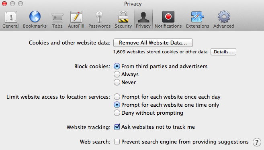Open the Extensions puzzle piece icon
264x150 pixels.
(x=197, y=17)
